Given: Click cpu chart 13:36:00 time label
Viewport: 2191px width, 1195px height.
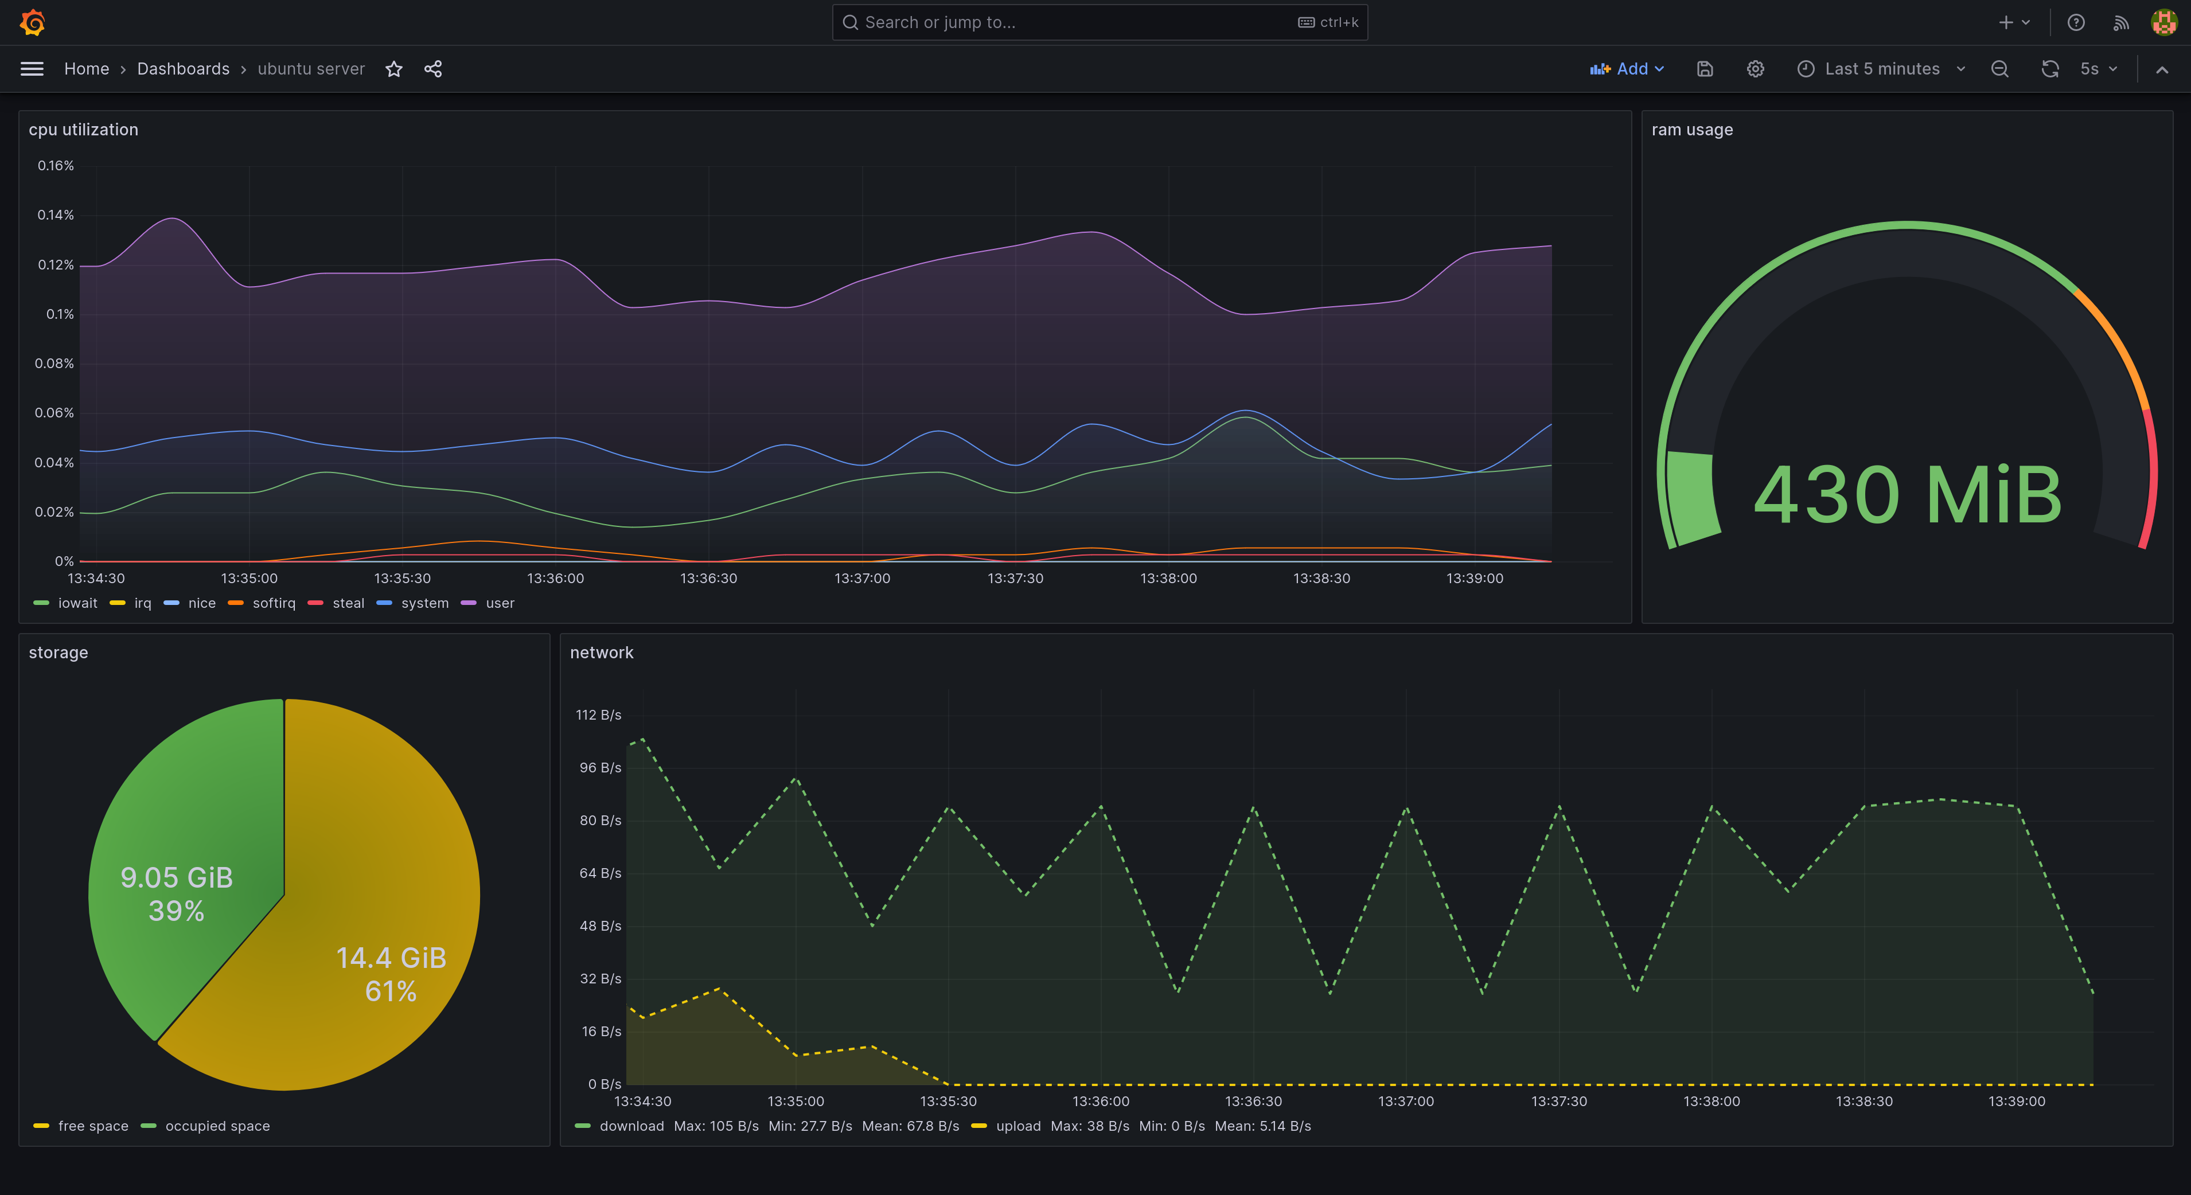Looking at the screenshot, I should pyautogui.click(x=555, y=579).
